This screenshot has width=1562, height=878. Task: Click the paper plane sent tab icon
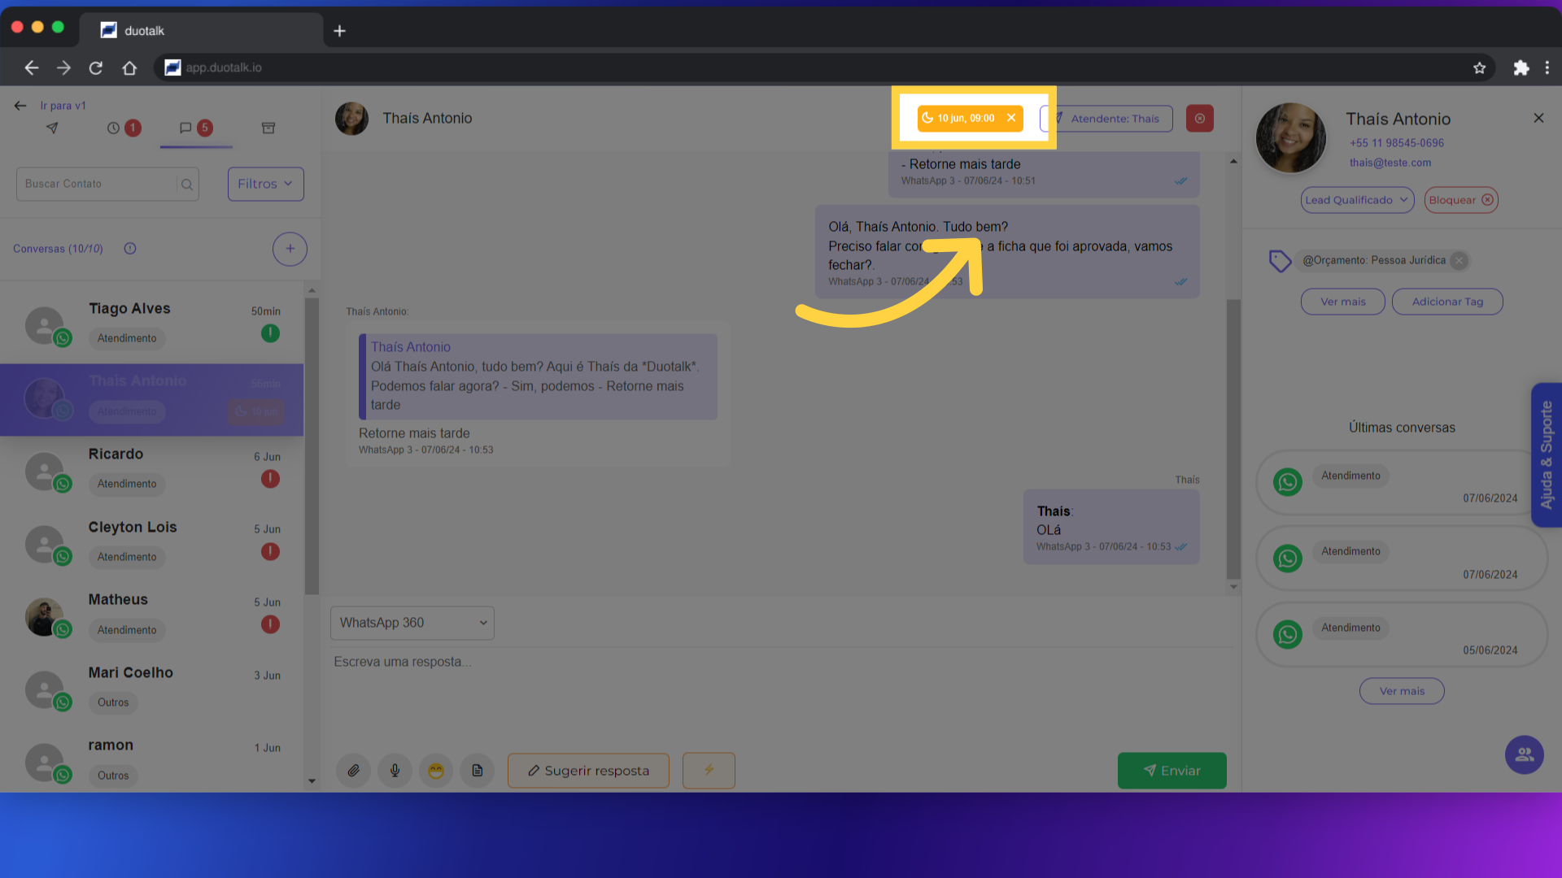point(52,128)
